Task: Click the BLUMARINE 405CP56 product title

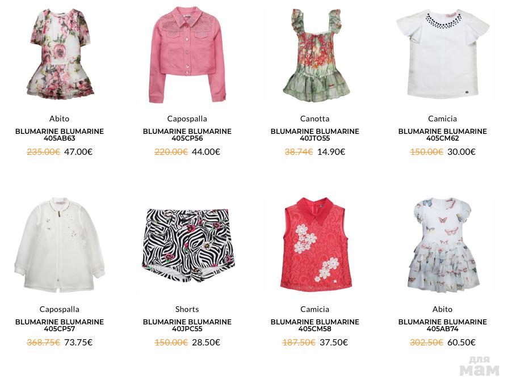Action: tap(187, 134)
